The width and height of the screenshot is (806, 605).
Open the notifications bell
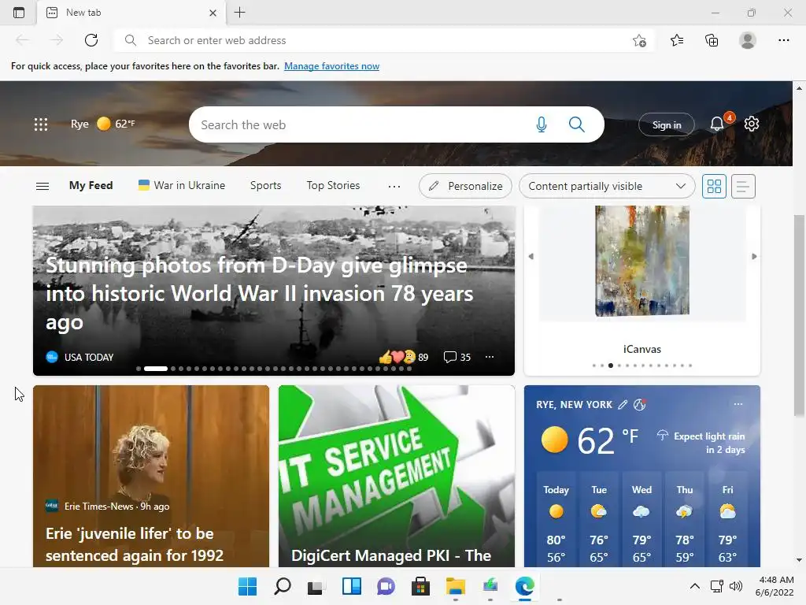click(x=717, y=124)
